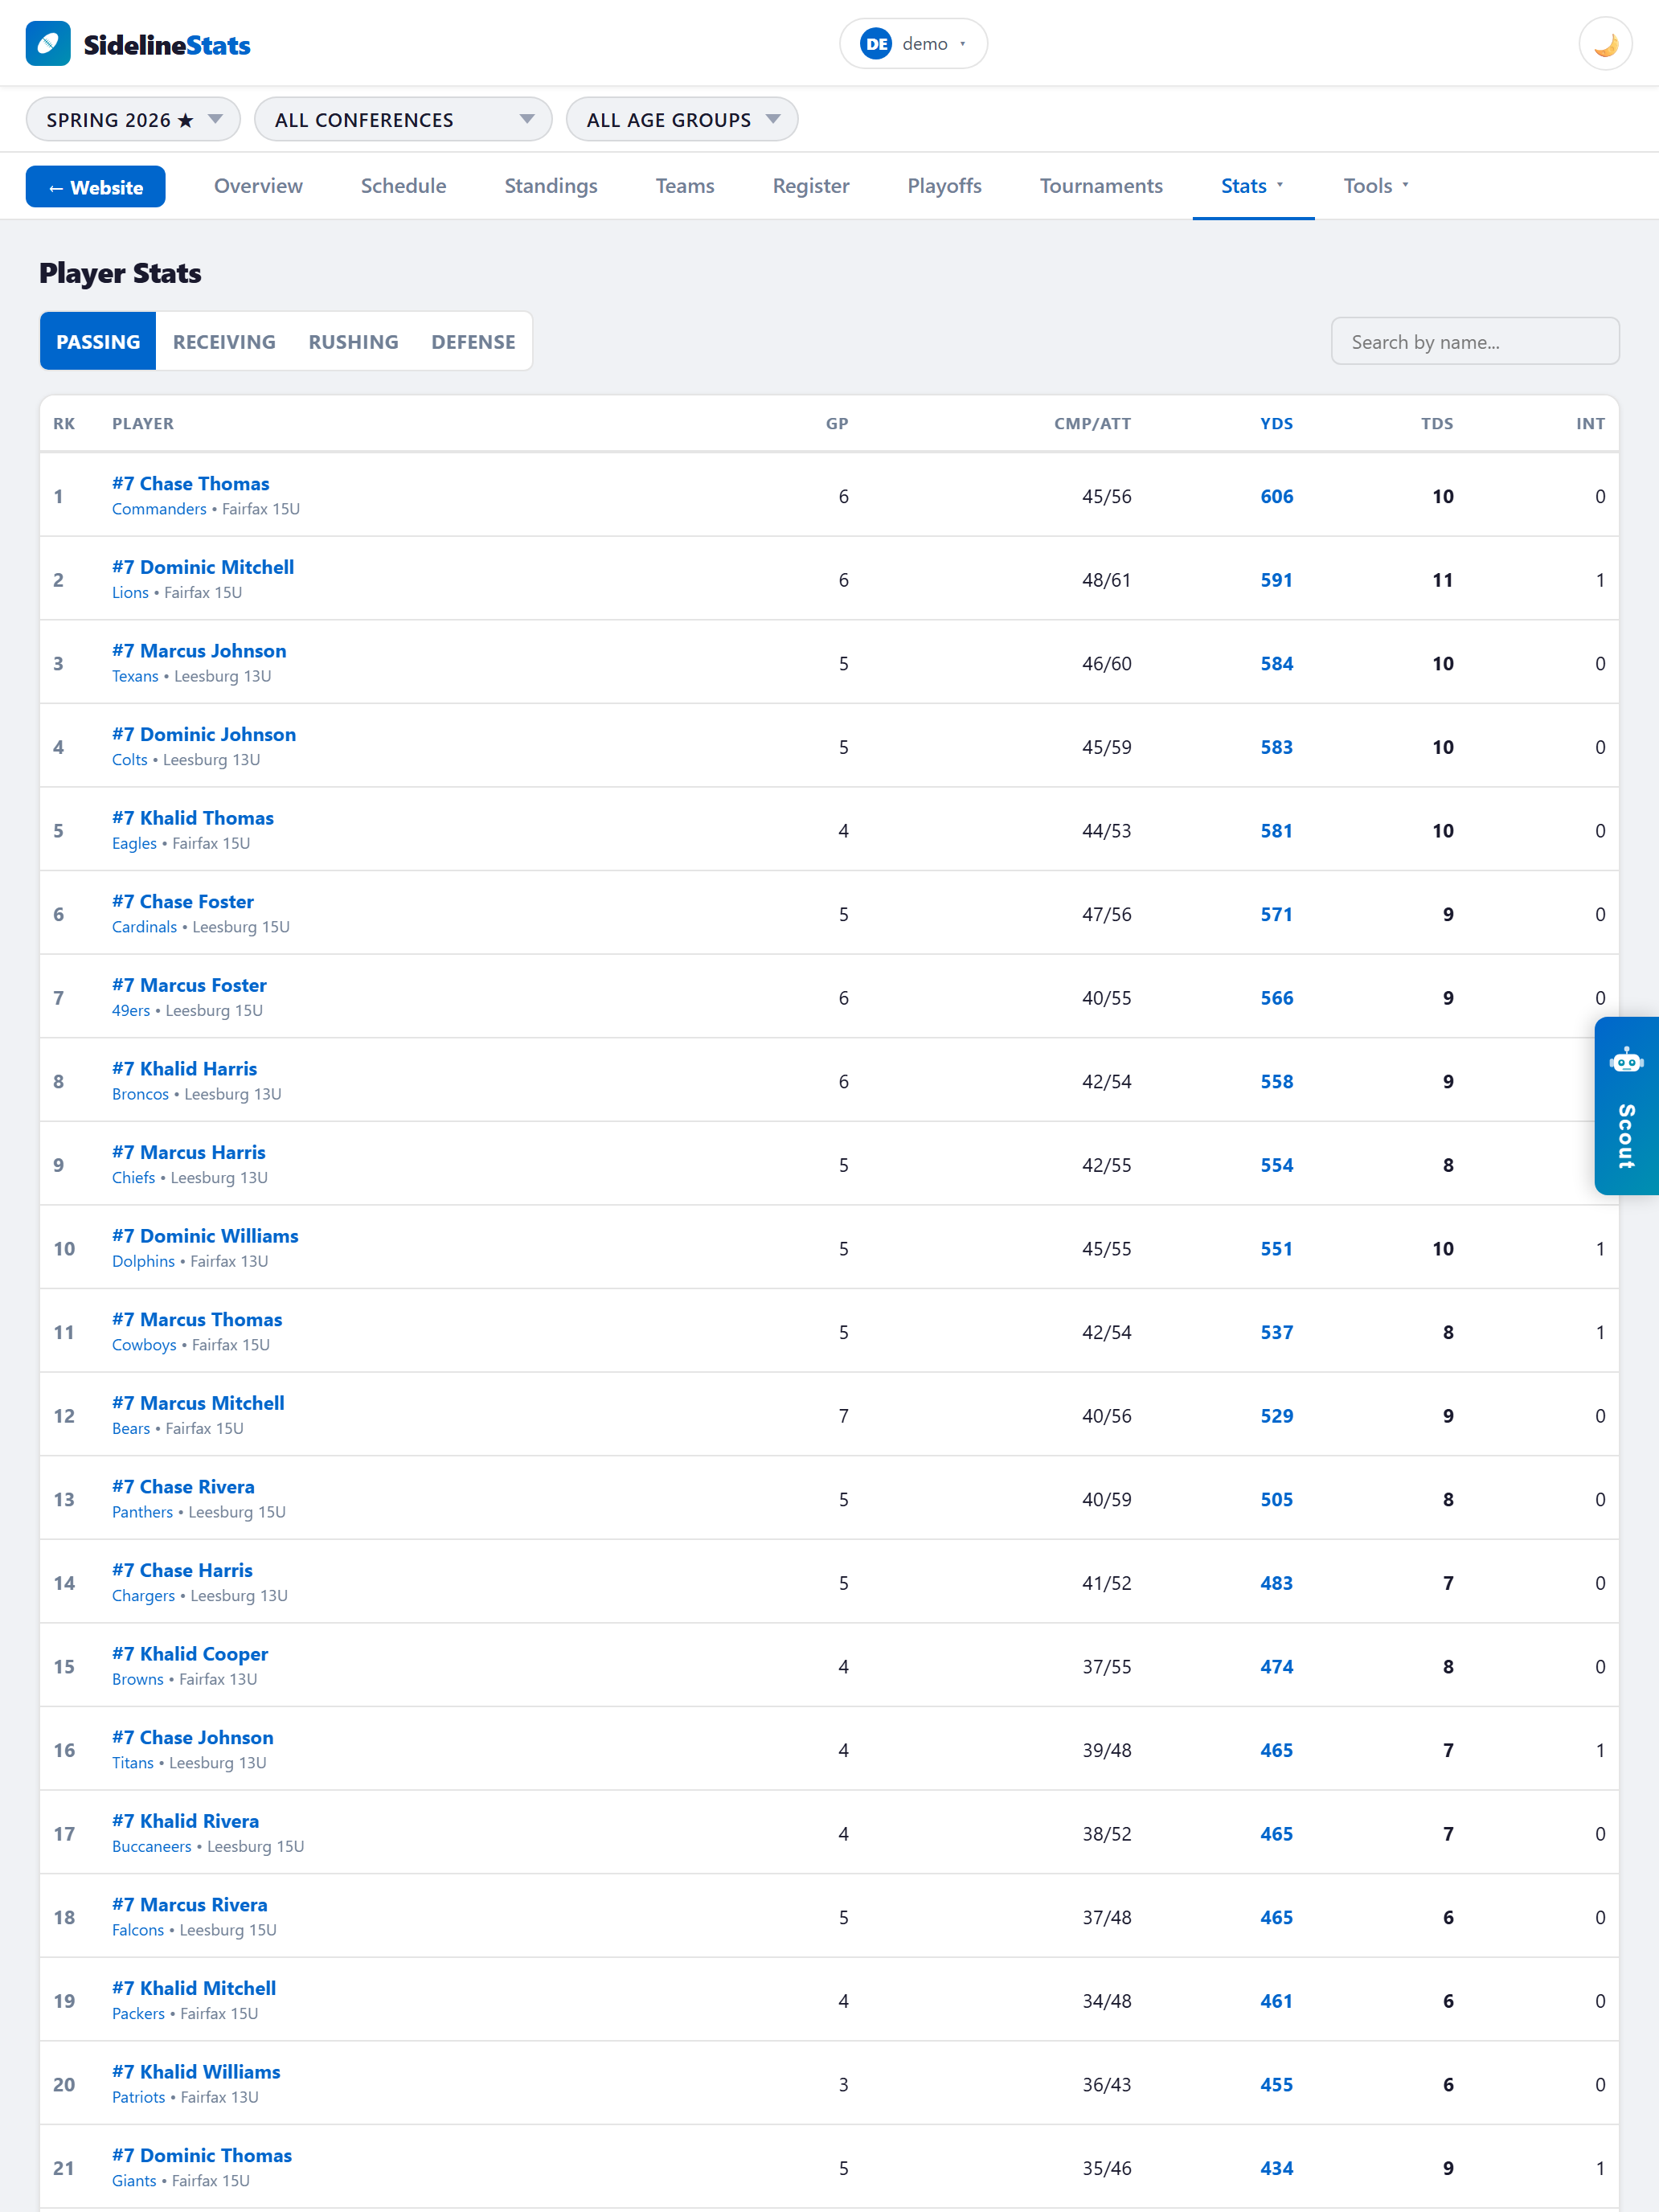Open player #7 Dominic Thomas profile
1659x2212 pixels.
[202, 2156]
